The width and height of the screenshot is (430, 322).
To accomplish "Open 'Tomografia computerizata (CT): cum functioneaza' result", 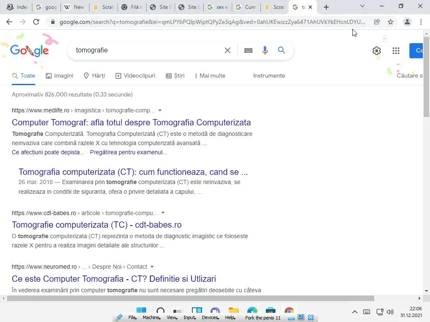I will (x=133, y=172).
